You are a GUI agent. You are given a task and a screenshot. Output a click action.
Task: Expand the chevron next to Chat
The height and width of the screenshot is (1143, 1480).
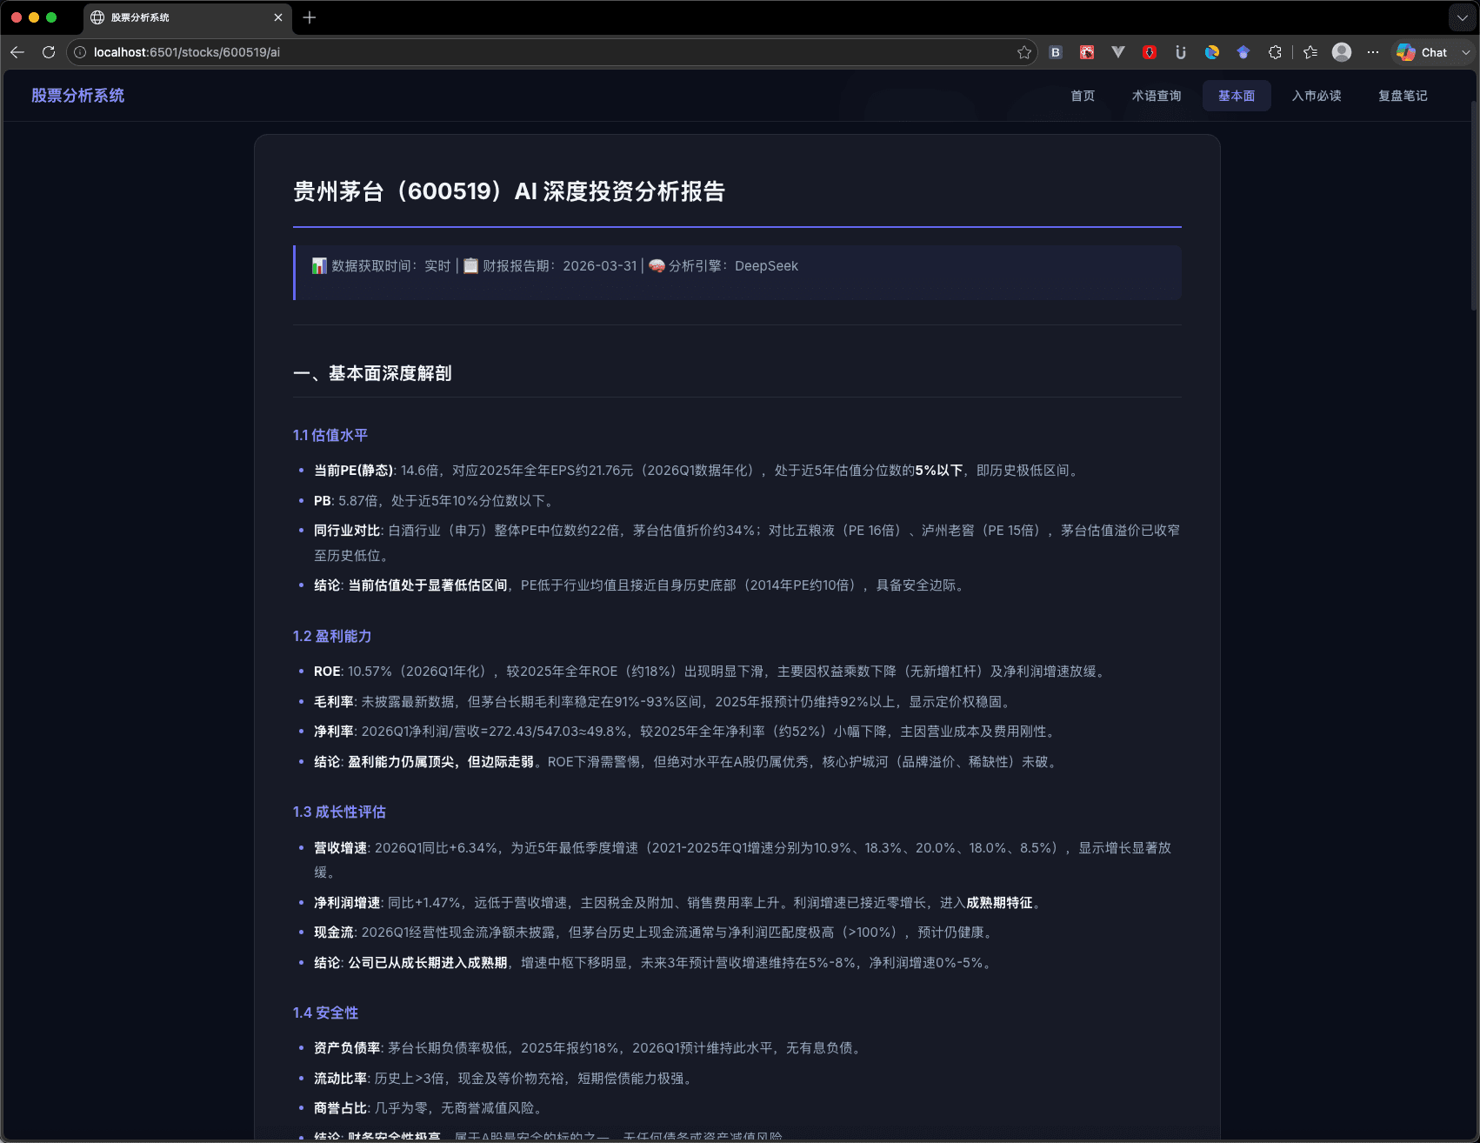(x=1465, y=52)
